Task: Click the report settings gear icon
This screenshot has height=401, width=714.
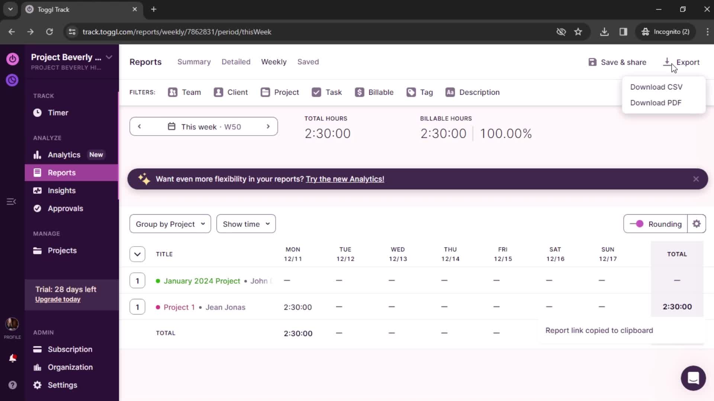Action: point(697,224)
